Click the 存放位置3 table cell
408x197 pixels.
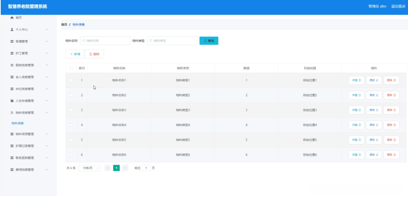(310, 110)
